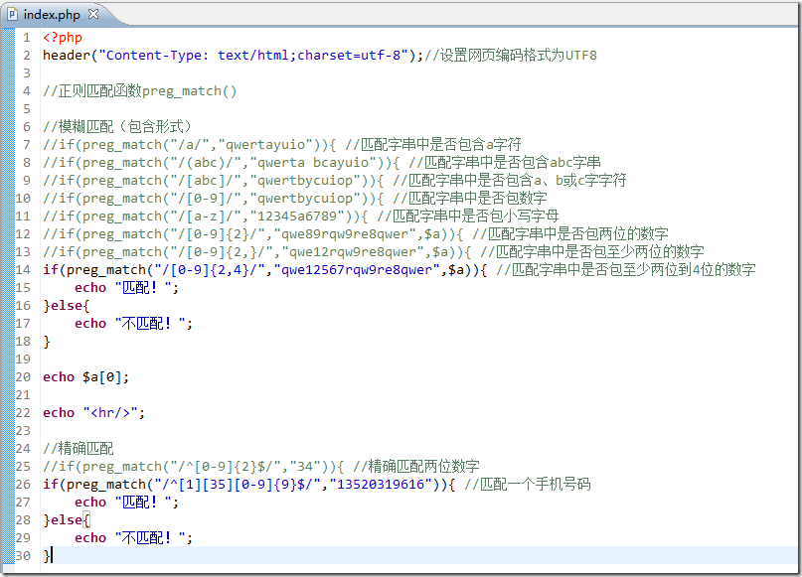Viewport: 802px width, 577px height.
Task: Close the index.php tab
Action: click(93, 14)
